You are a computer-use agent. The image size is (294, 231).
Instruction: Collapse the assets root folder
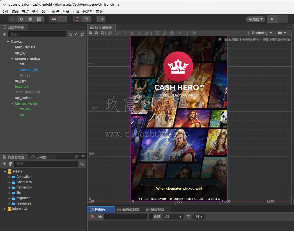(x=5, y=171)
